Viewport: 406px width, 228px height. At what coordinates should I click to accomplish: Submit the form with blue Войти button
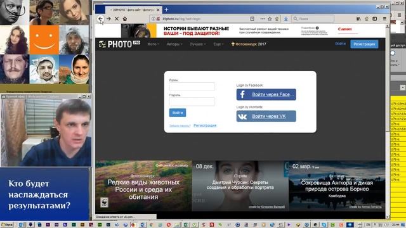tap(178, 113)
